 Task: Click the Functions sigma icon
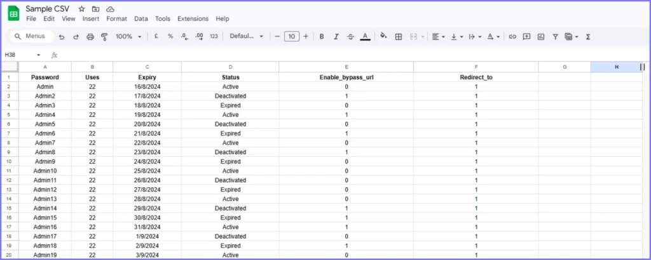point(587,37)
